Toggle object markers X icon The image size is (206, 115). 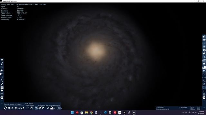click(204, 81)
